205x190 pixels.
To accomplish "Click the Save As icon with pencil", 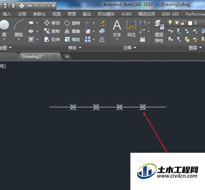I will [x=14, y=6].
